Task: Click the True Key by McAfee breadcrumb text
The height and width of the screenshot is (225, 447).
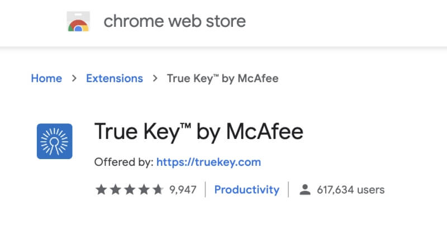Action: click(x=222, y=79)
